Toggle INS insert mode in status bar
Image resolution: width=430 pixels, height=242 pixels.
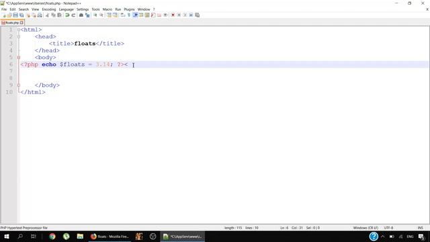(x=420, y=228)
